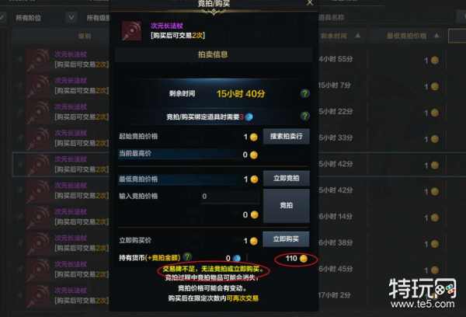Select the first 次元长法杖 listing icon
Image resolution: width=466 pixels, height=317 pixels.
tap(38, 60)
